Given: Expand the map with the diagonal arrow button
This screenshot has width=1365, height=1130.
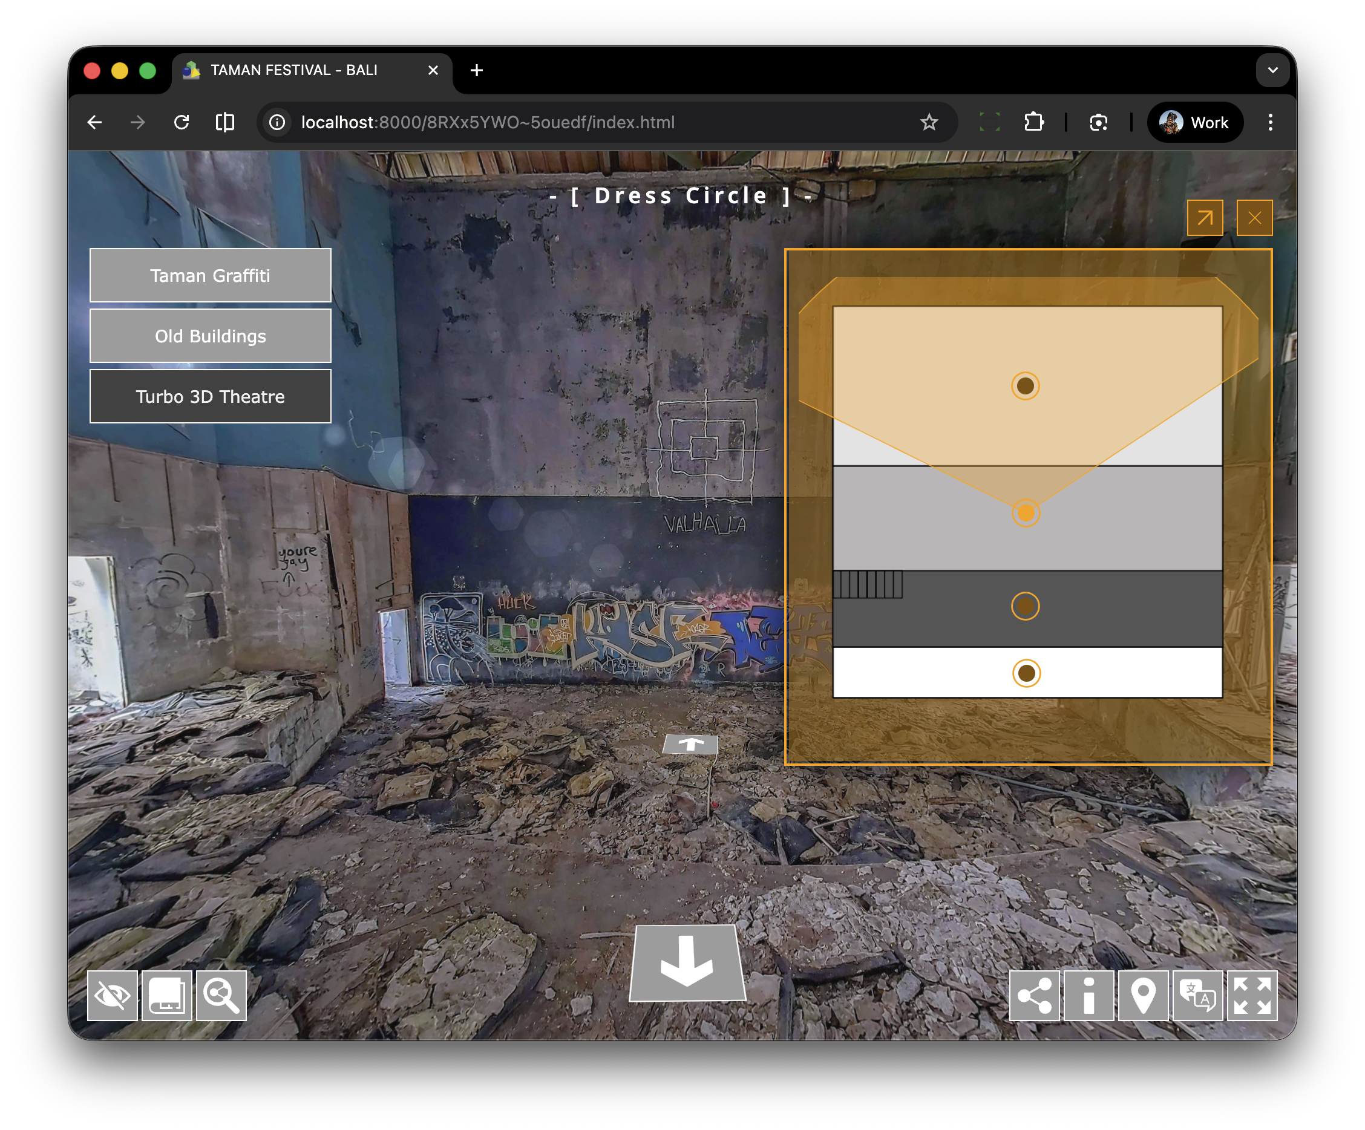Looking at the screenshot, I should (1205, 218).
